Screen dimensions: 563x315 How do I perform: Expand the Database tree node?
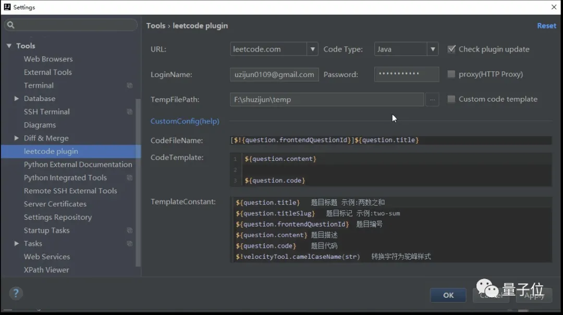pyautogui.click(x=16, y=98)
